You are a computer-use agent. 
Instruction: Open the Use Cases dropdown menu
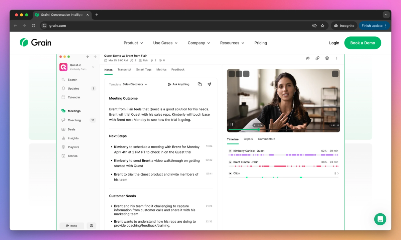pyautogui.click(x=165, y=43)
